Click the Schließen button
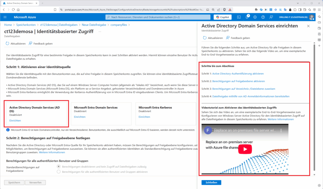The image size is (323, 189). coord(211,183)
